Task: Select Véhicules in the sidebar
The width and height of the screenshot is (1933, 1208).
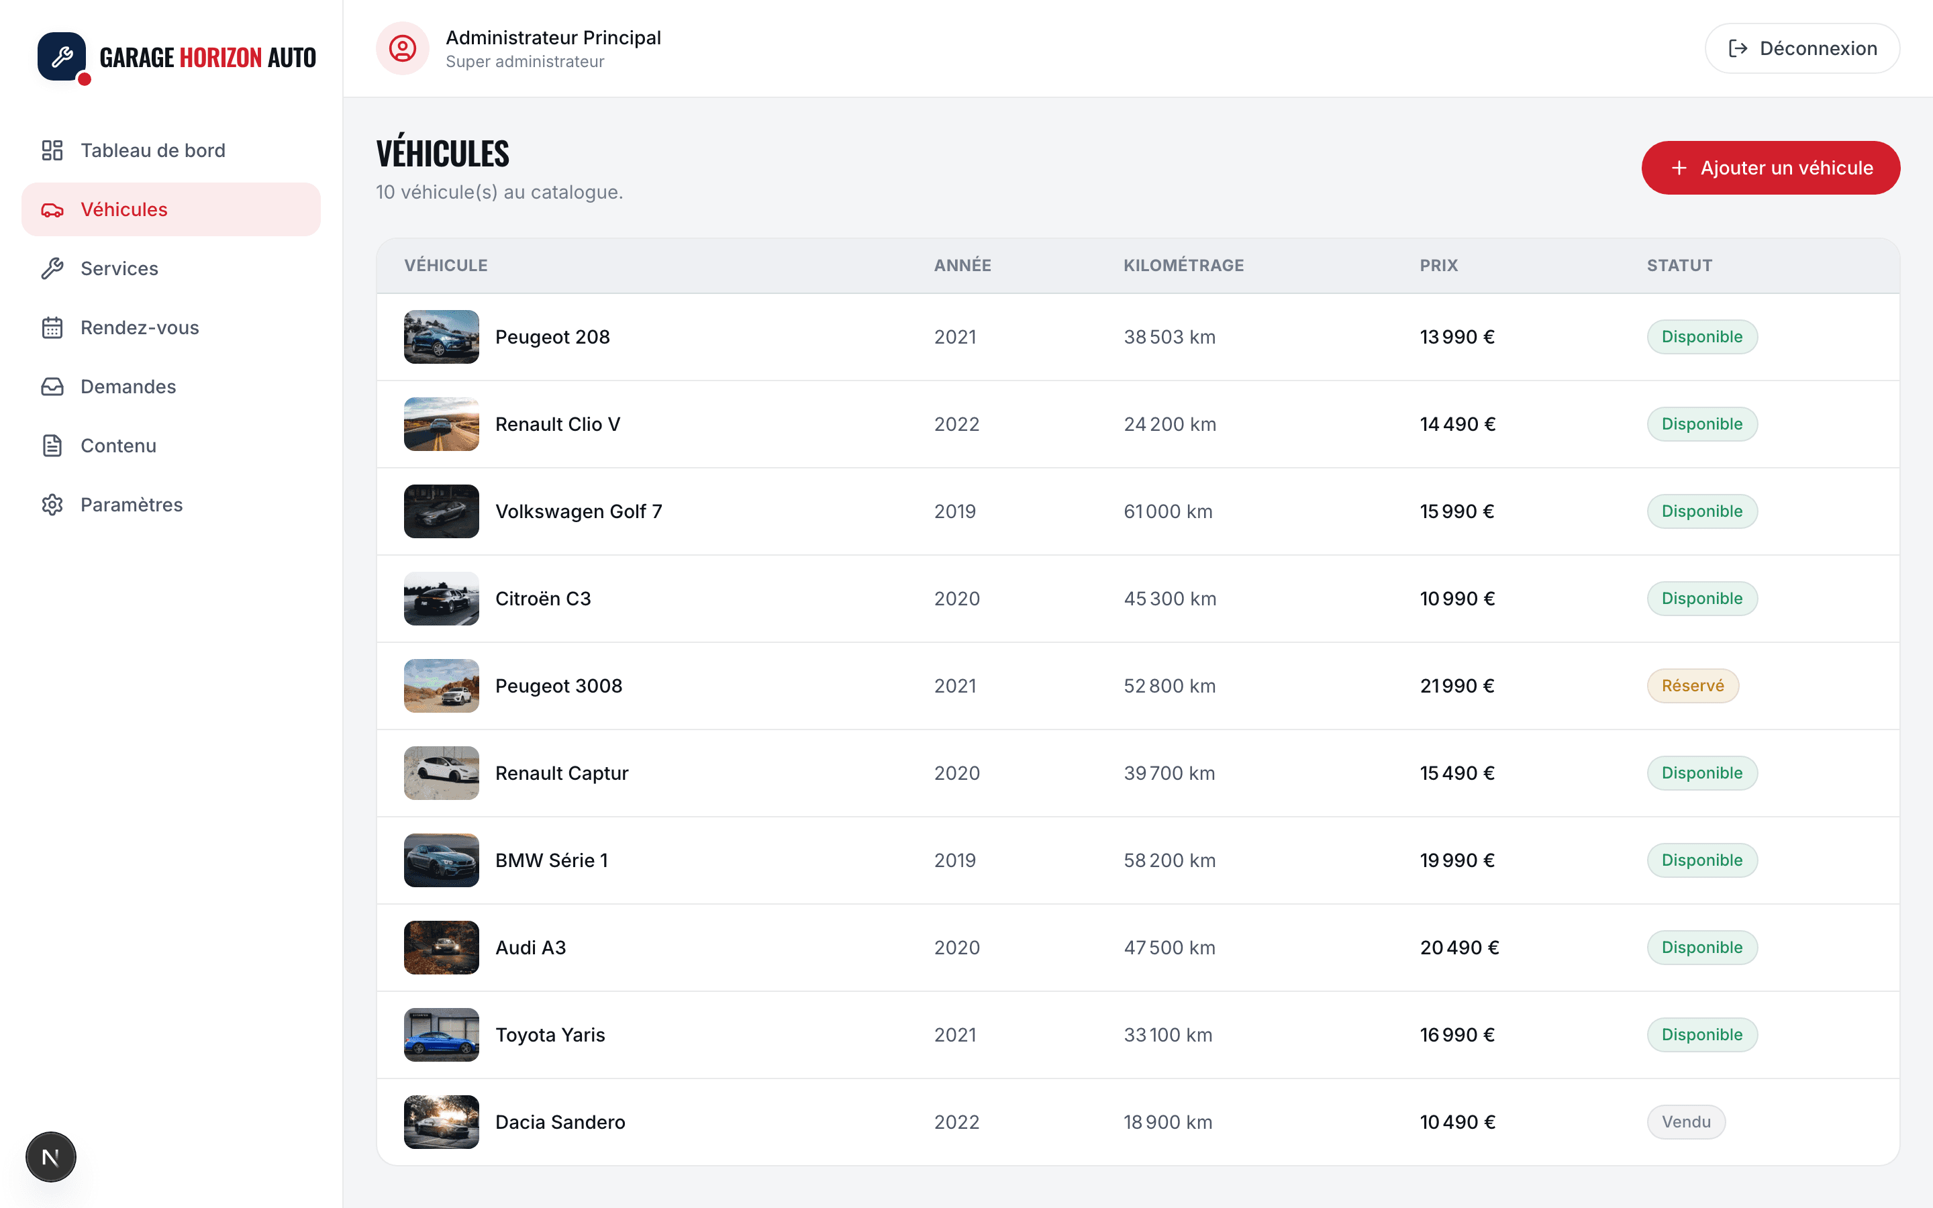Action: (x=171, y=209)
